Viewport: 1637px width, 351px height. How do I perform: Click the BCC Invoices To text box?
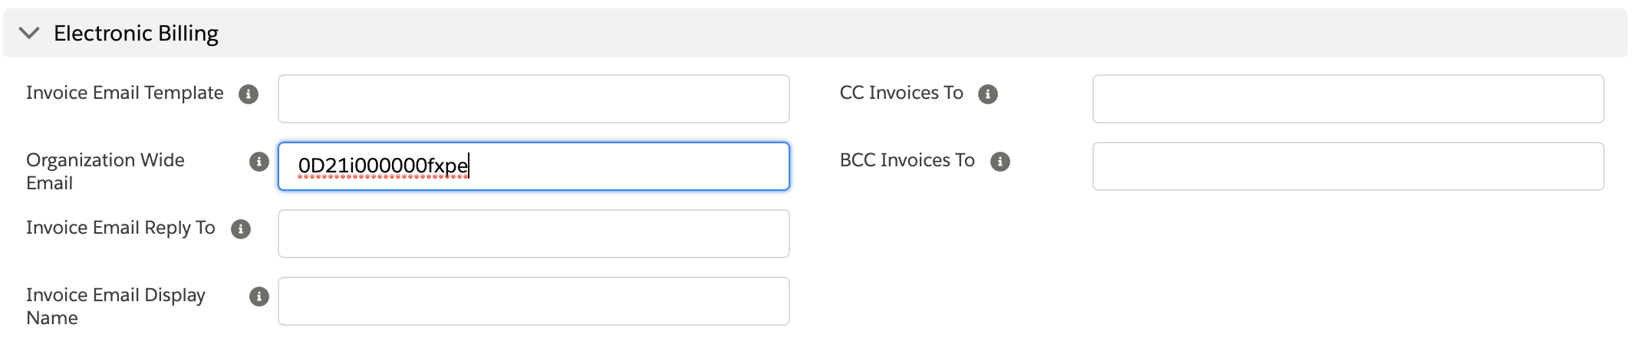click(1348, 166)
